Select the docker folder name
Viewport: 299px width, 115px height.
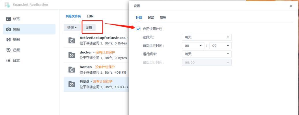[86, 52]
